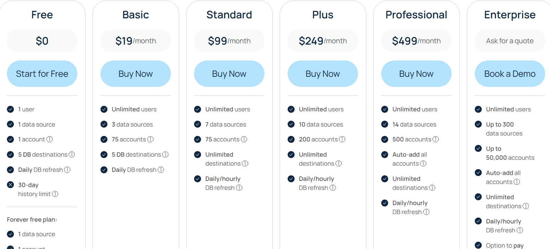Image resolution: width=550 pixels, height=249 pixels.
Task: Click the crossed circle next to 30-day history limit
Action: (x=10, y=185)
